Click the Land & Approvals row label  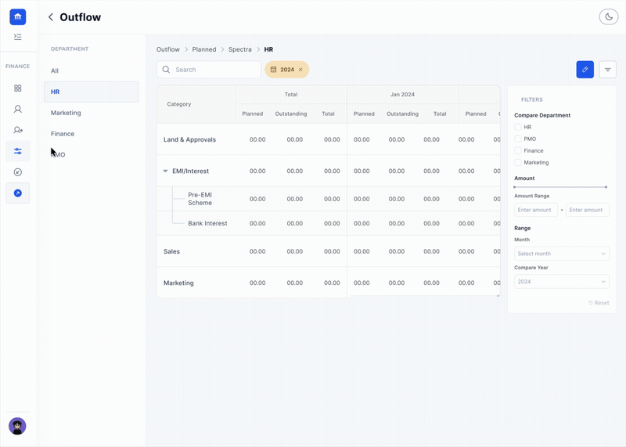(189, 139)
